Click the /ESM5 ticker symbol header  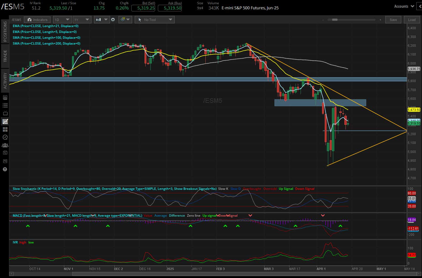pos(13,7)
